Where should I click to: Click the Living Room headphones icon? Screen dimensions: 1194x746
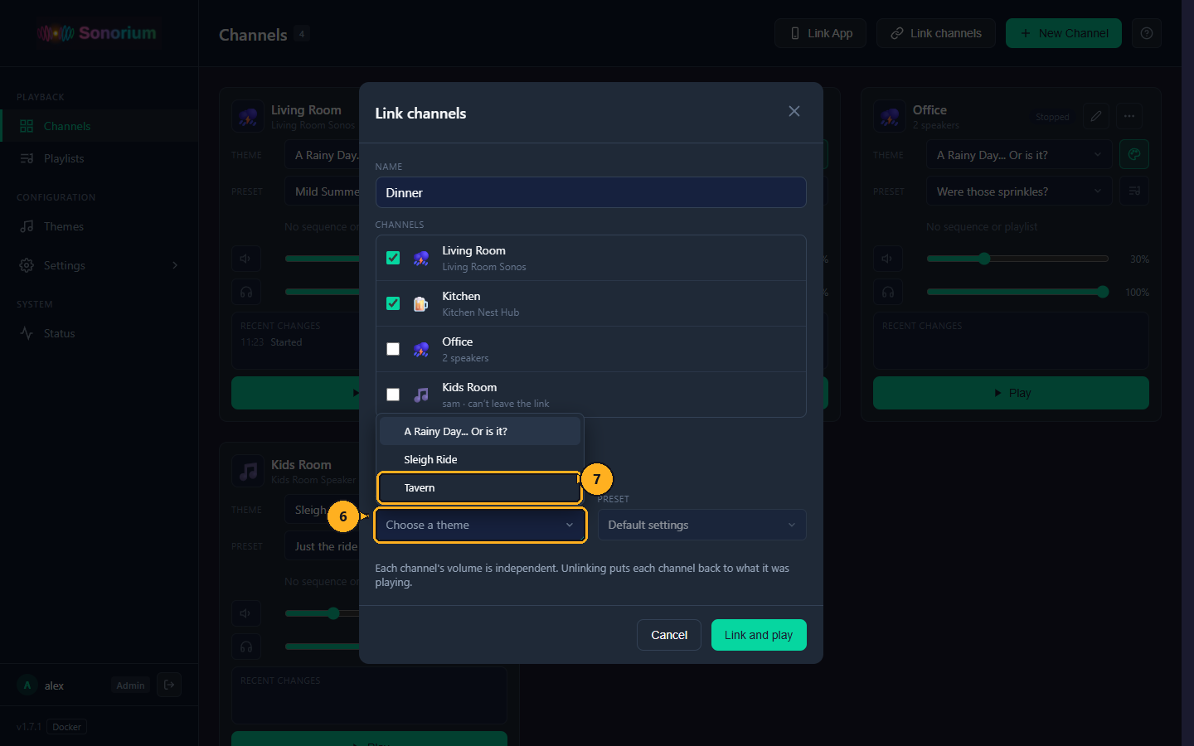[245, 292]
